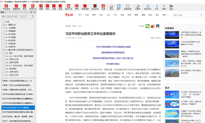This screenshot has height=123, width=205.
Task: Open the 帮助 help question icon
Action: point(164,7)
